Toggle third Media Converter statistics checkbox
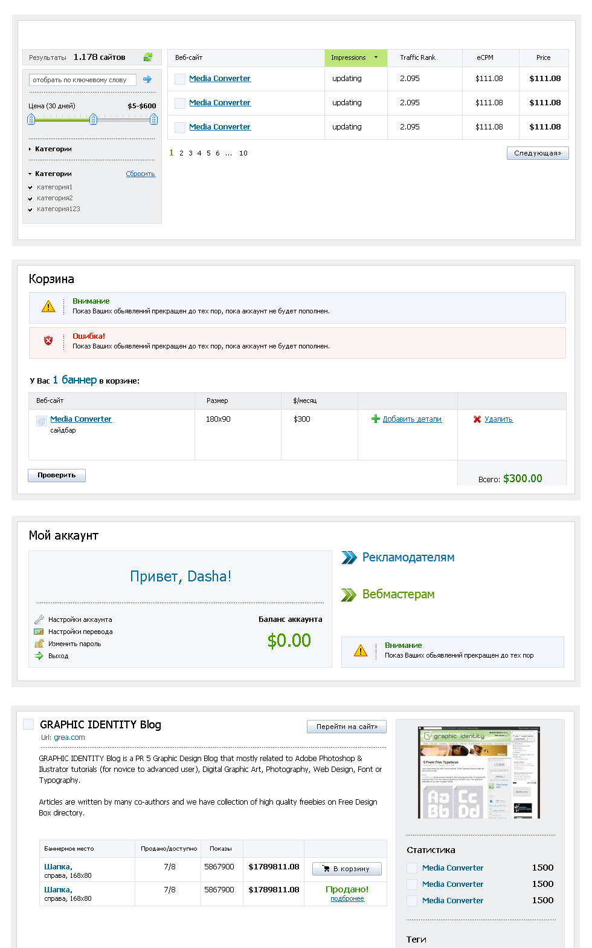 (412, 900)
